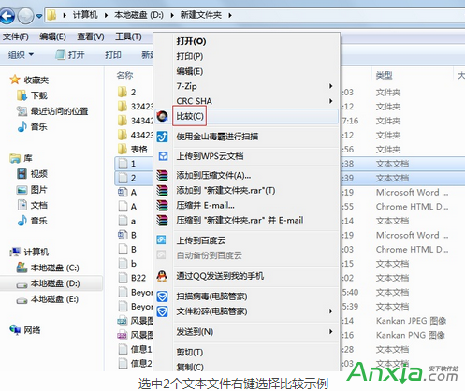Click the WinRAR icon beside 添加到压缩文件(A)

tap(162, 176)
